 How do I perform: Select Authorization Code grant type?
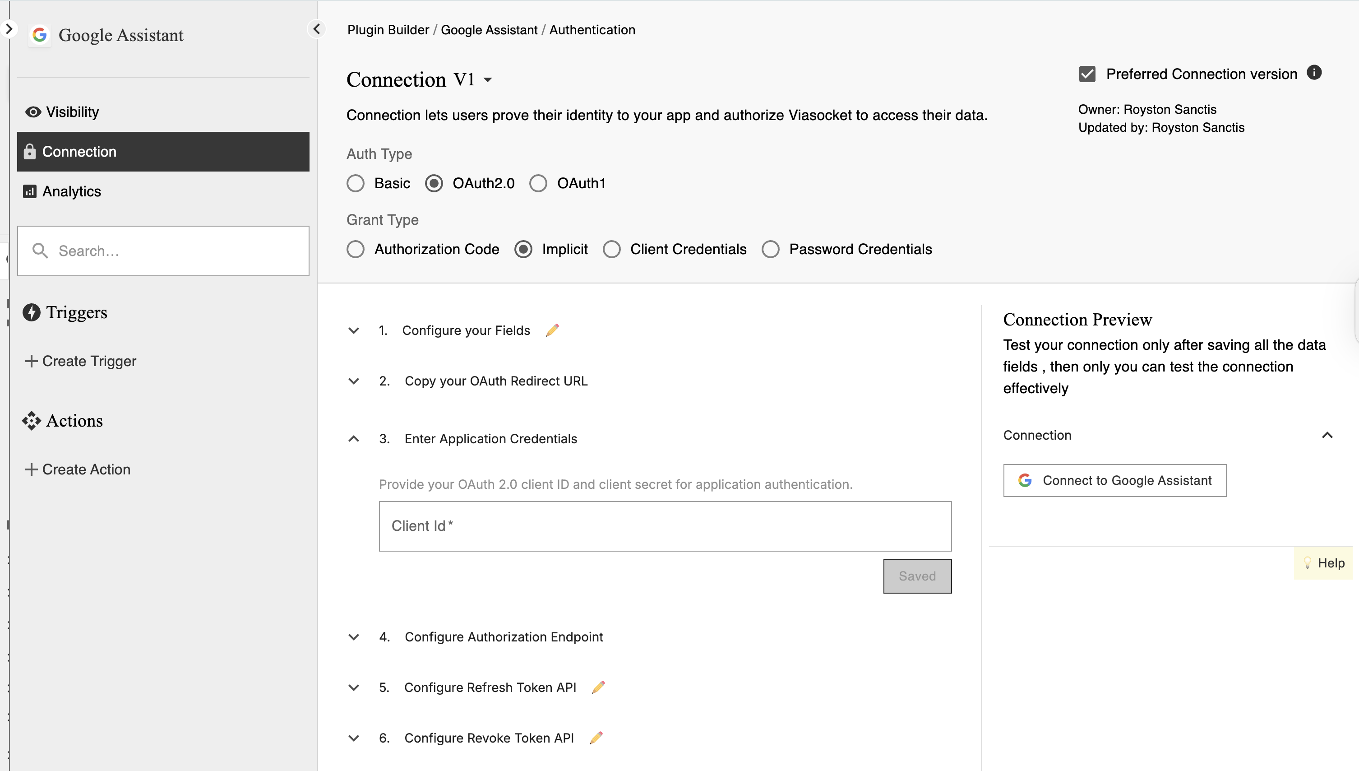coord(356,250)
